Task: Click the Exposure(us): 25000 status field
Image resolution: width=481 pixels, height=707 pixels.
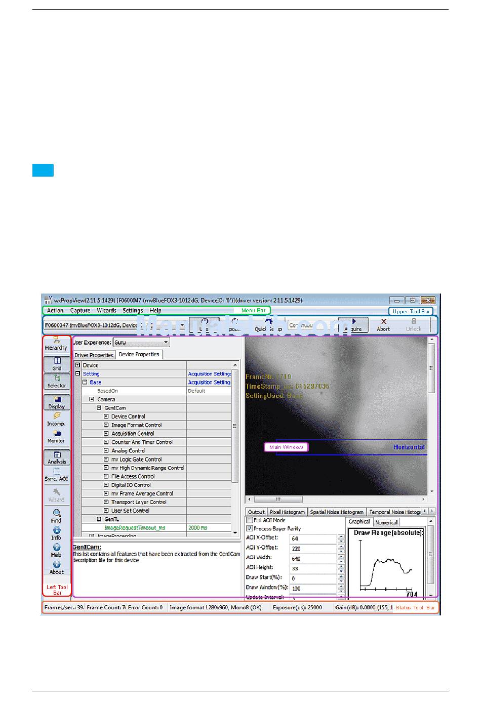Action: click(x=302, y=607)
